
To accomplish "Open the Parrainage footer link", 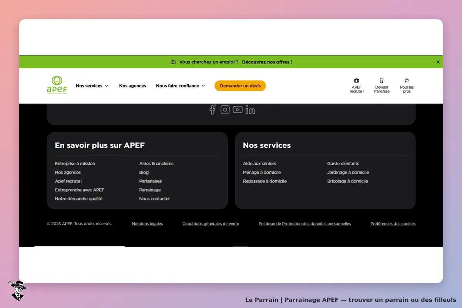I will point(150,190).
